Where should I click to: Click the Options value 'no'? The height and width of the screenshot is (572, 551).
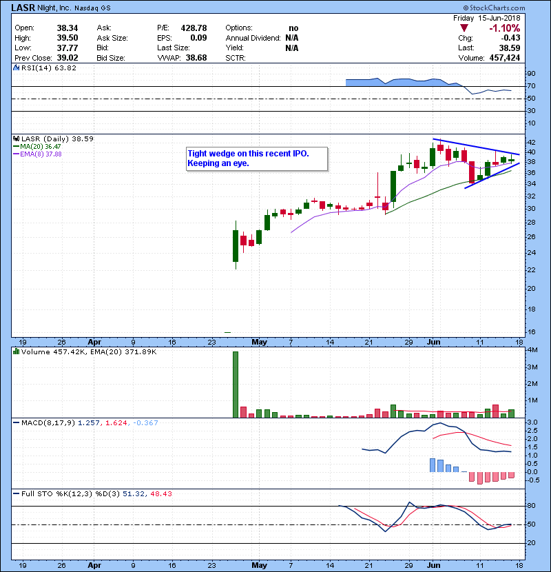click(293, 28)
